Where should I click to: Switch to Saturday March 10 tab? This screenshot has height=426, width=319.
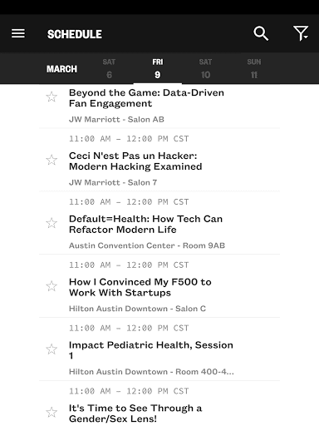tap(205, 68)
